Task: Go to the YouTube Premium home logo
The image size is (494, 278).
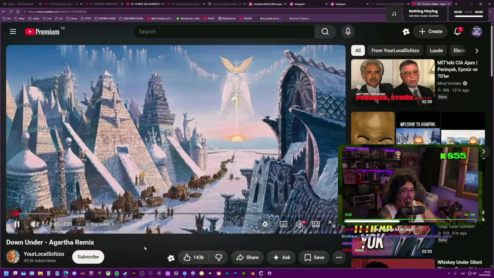Action: (42, 32)
